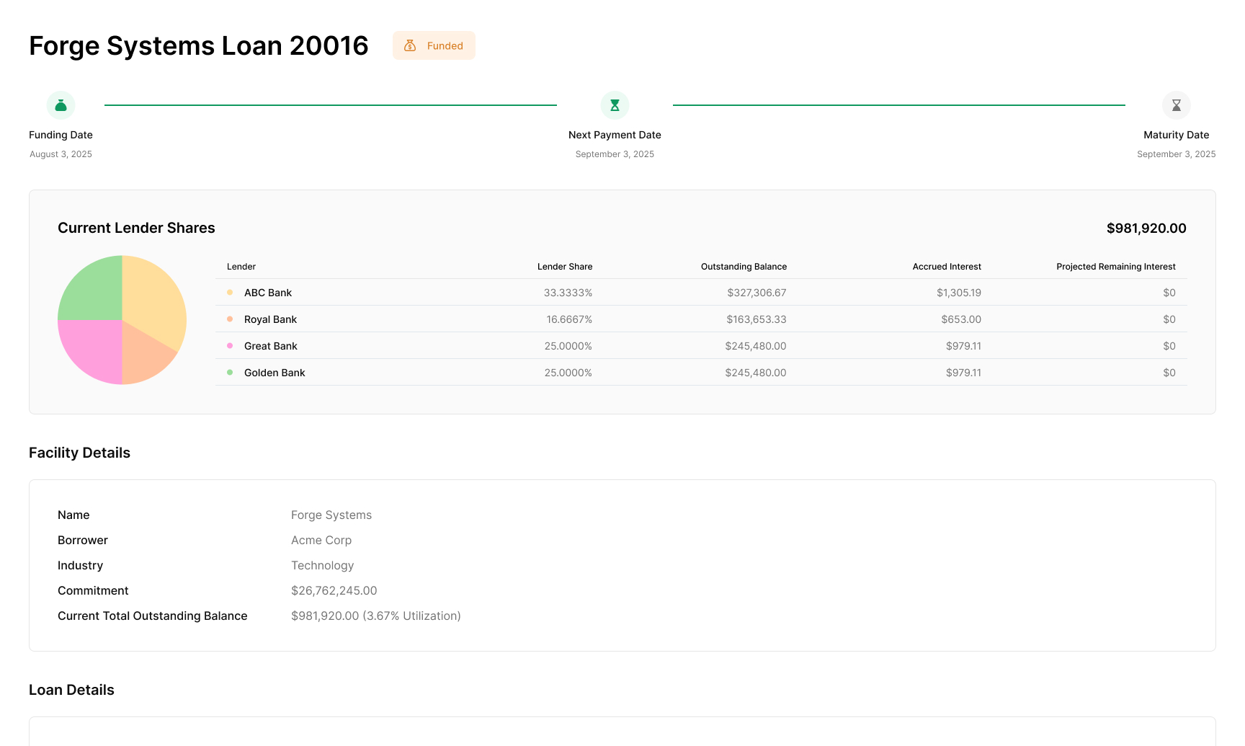Click the coin icon in the Funded badge
Image resolution: width=1245 pixels, height=746 pixels.
[410, 45]
